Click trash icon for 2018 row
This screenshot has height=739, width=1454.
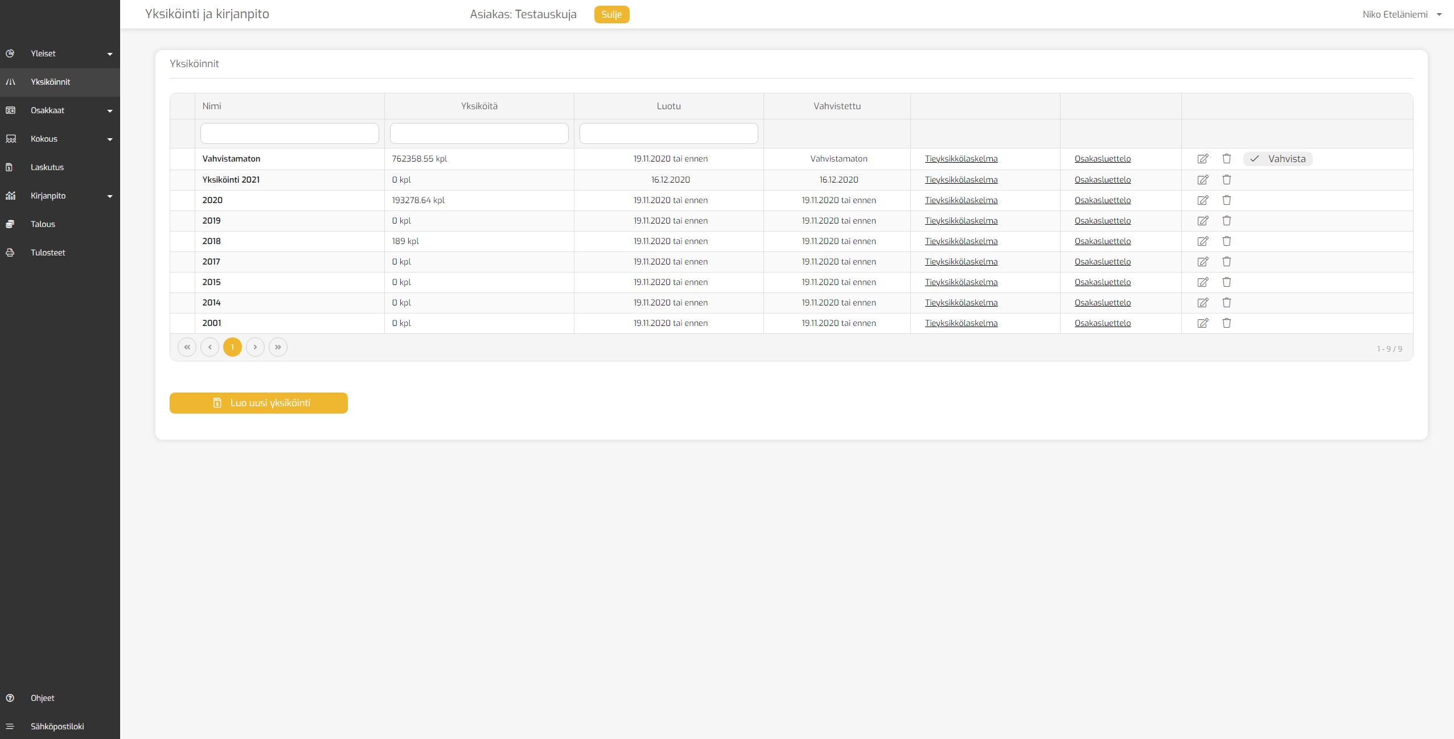(1226, 241)
